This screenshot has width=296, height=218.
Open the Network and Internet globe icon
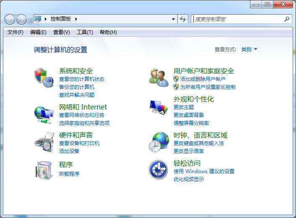[44, 114]
